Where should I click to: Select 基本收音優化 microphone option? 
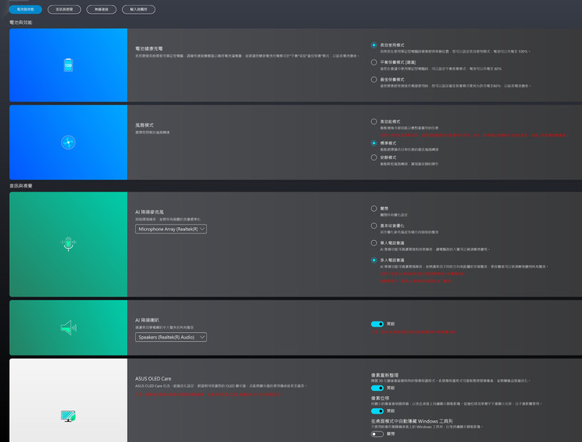373,225
